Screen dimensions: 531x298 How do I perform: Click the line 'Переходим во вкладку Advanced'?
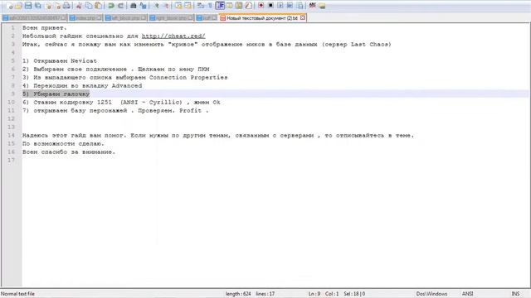[x=82, y=85]
